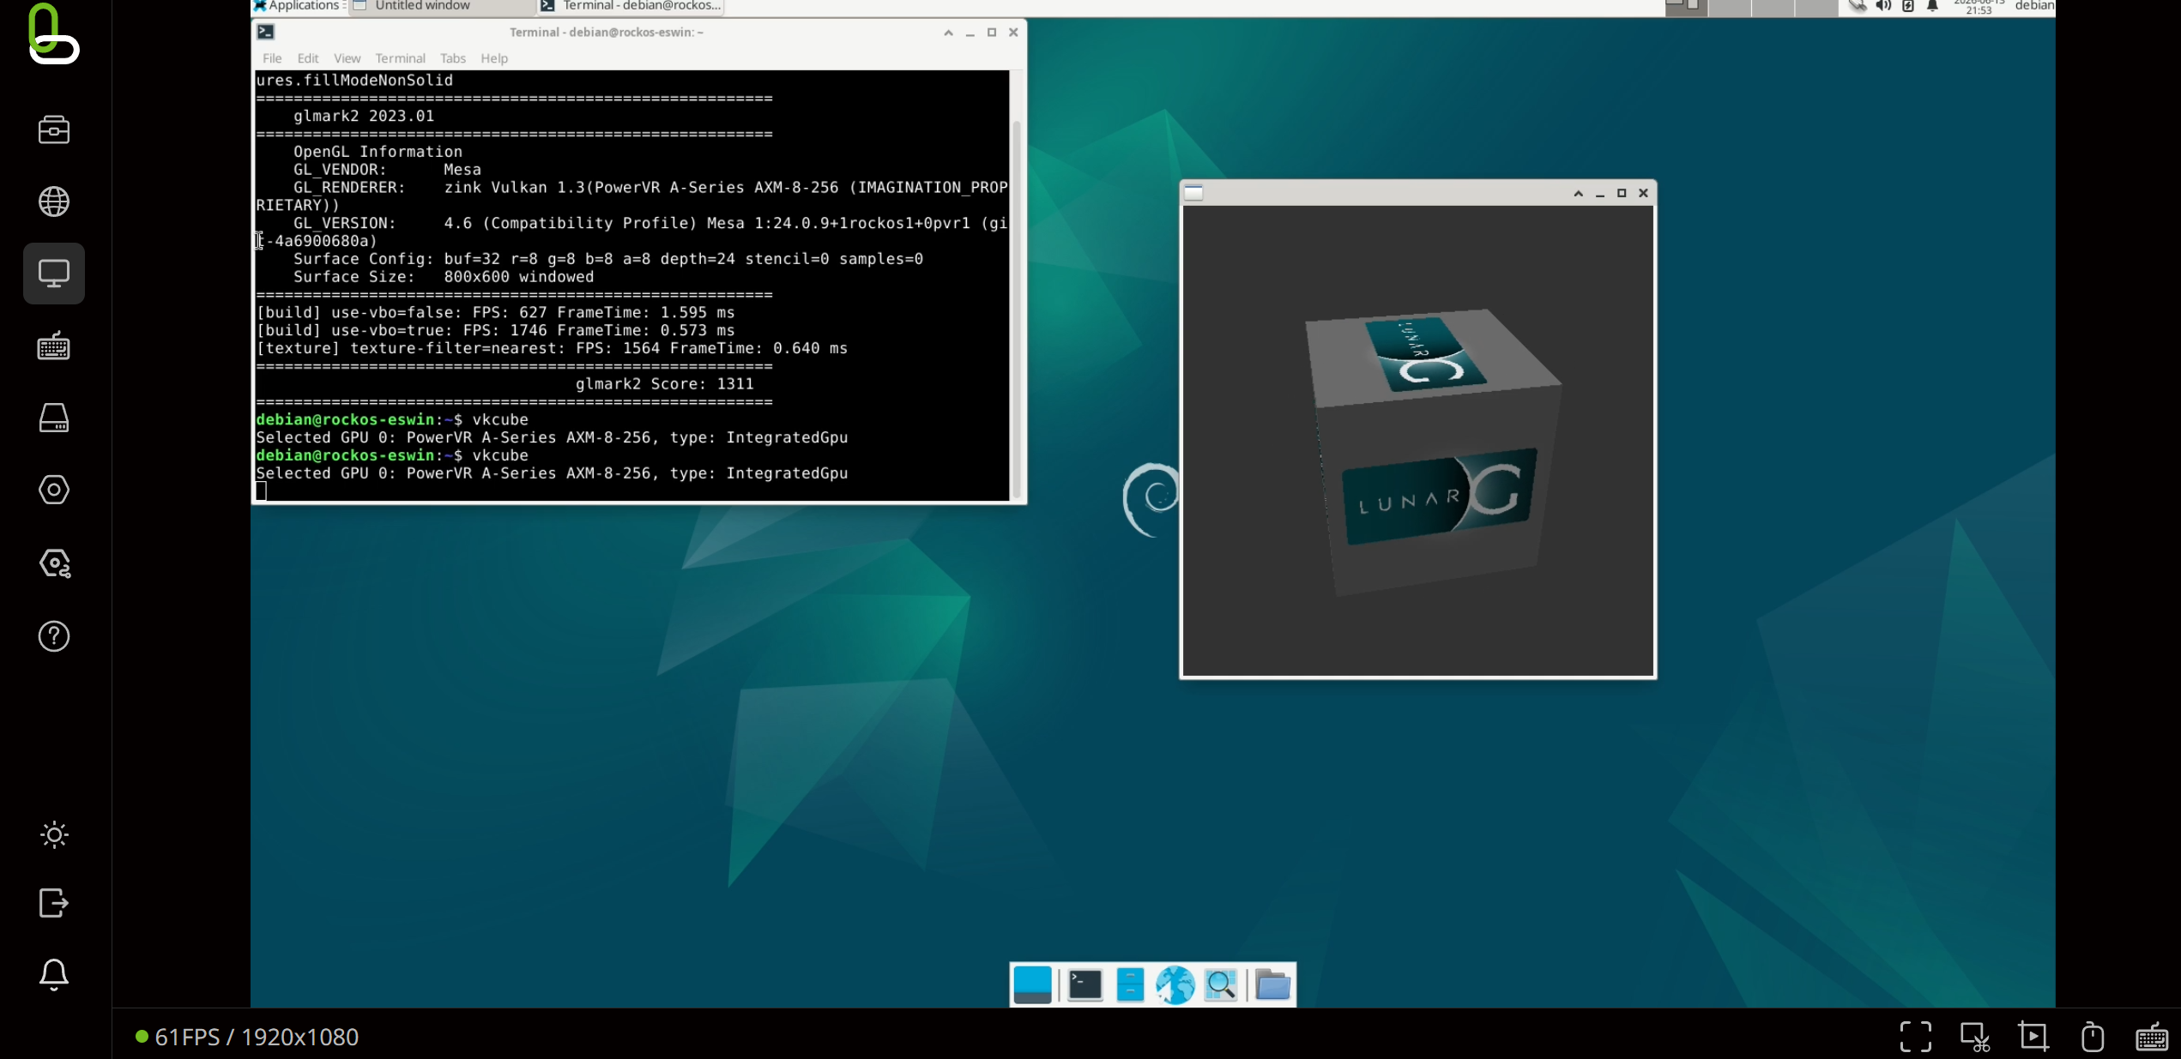
Task: Click the logout icon in the sidebar
Action: point(54,903)
